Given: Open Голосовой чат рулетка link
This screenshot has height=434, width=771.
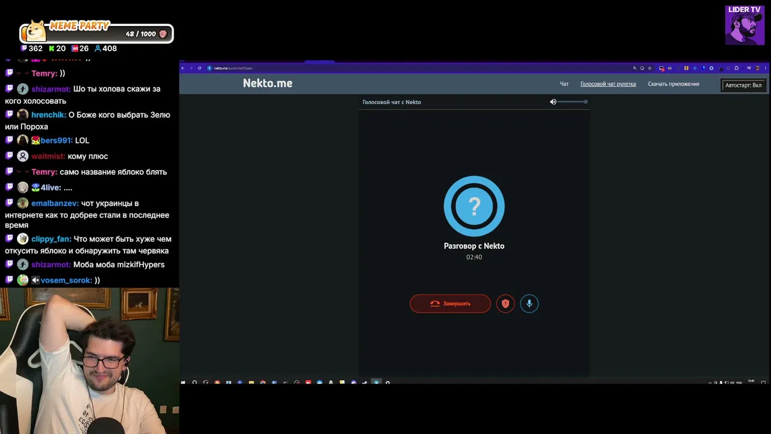Looking at the screenshot, I should [x=608, y=84].
